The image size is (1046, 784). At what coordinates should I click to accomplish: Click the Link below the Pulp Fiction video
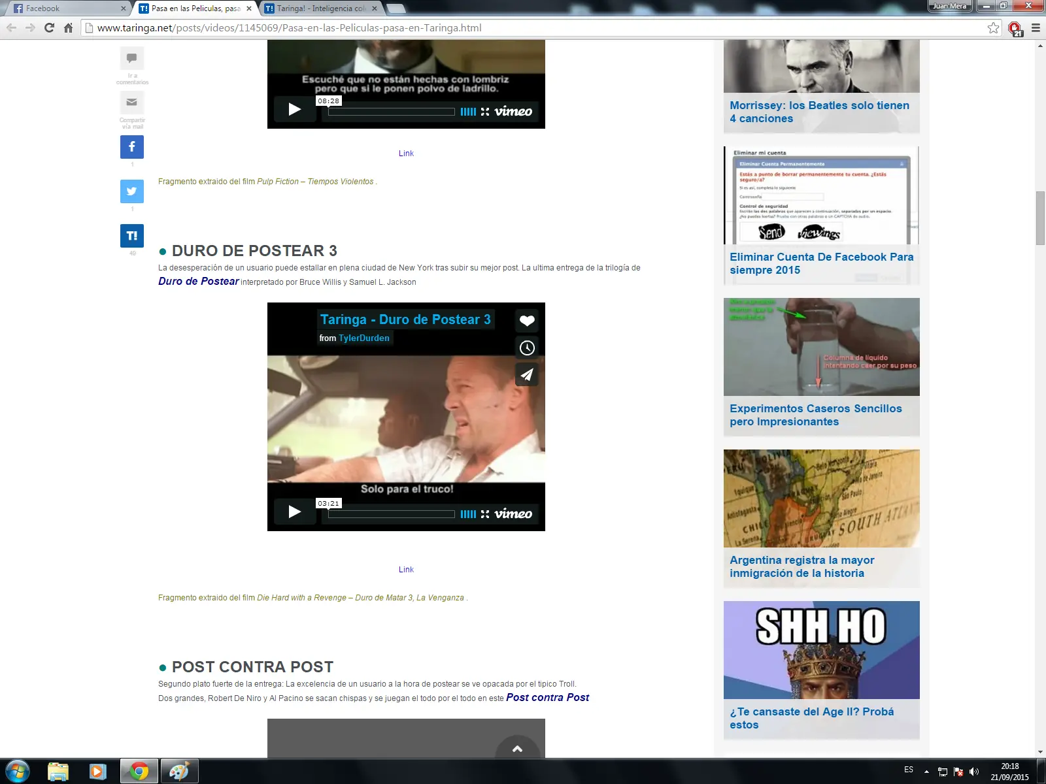406,154
